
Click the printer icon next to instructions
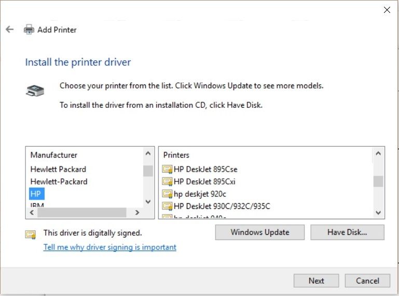coord(35,91)
